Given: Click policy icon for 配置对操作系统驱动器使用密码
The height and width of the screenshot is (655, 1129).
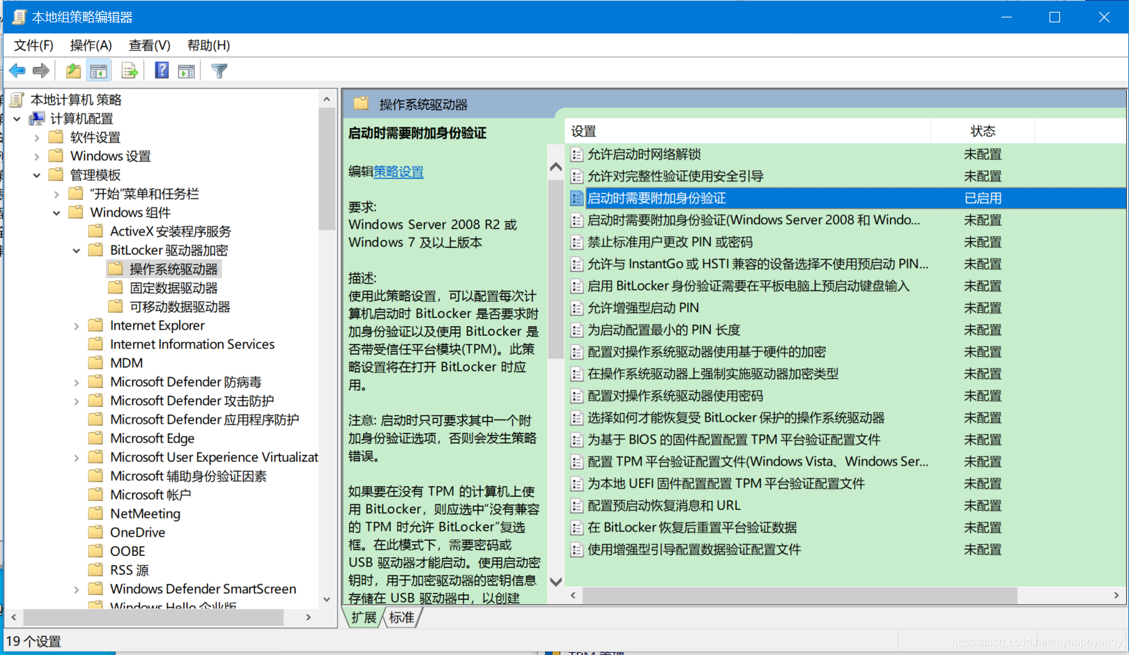Looking at the screenshot, I should click(x=576, y=396).
